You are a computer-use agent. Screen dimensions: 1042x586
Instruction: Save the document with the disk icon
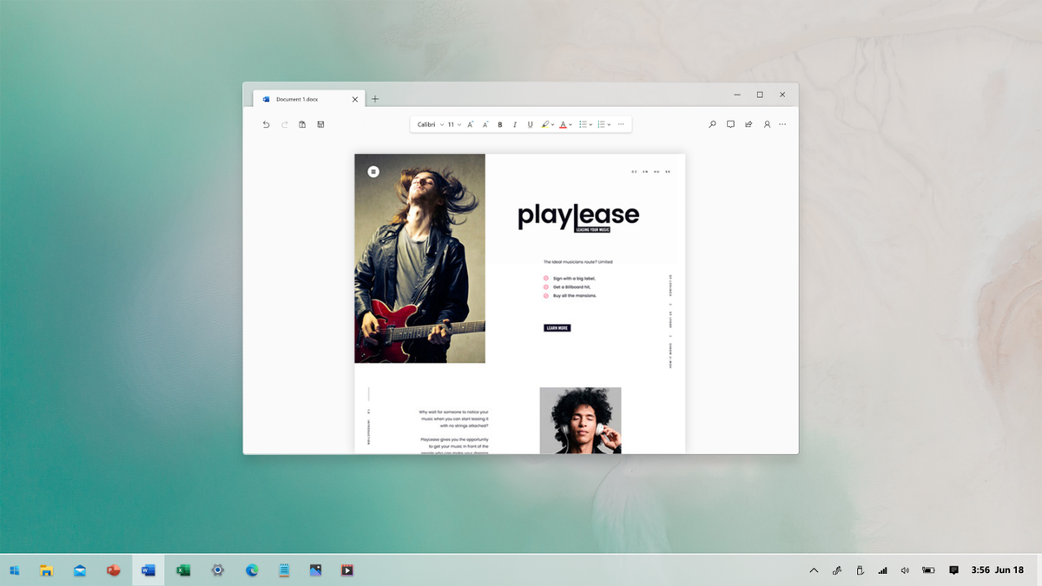click(x=320, y=125)
